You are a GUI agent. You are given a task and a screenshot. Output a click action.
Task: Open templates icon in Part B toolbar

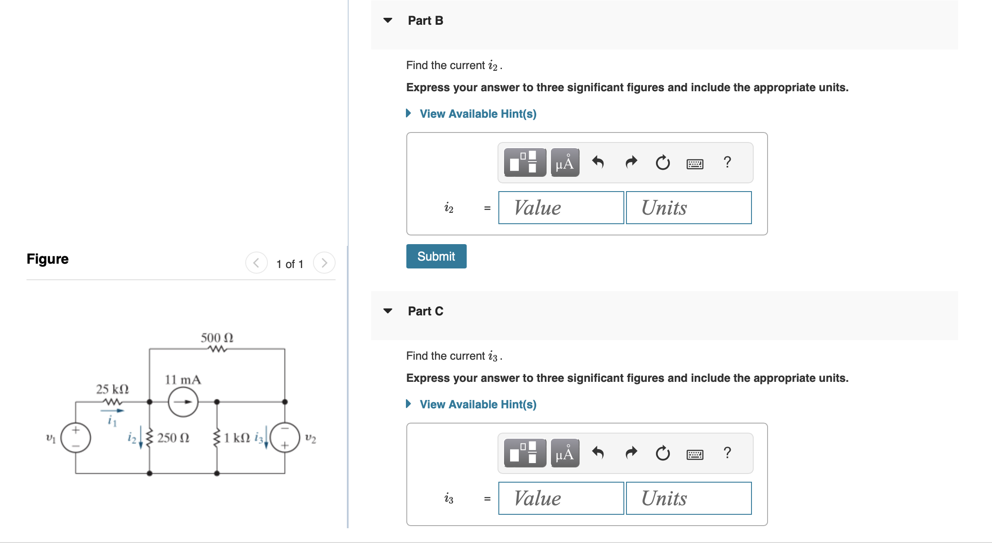click(x=525, y=162)
